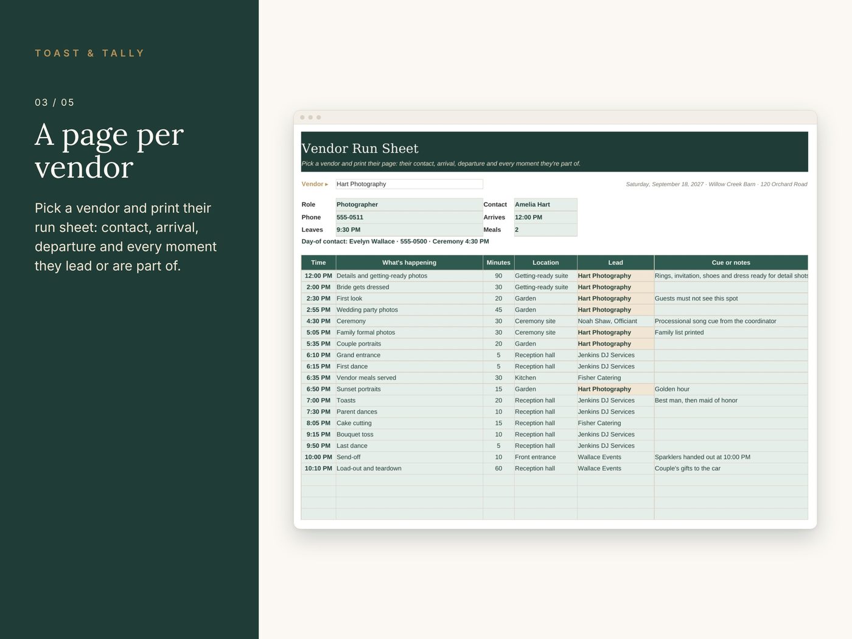Click the Meals value 2
Image resolution: width=852 pixels, height=639 pixels.
click(545, 229)
